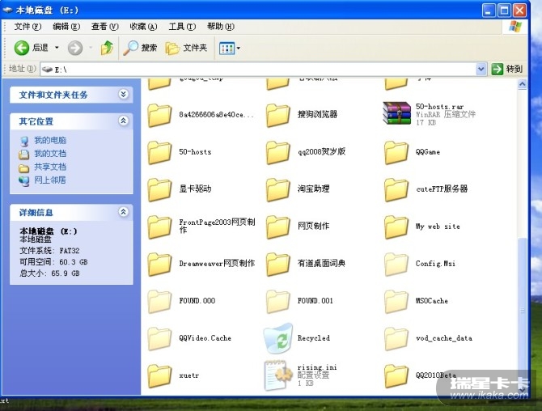Image resolution: width=542 pixels, height=411 pixels.
Task: Select the FOUND.000 folder icon
Action: (159, 302)
